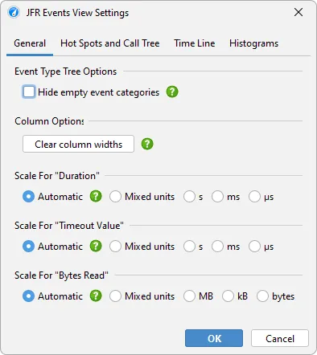
Task: Choose kB radio for Bytes Read scale
Action: click(x=228, y=296)
